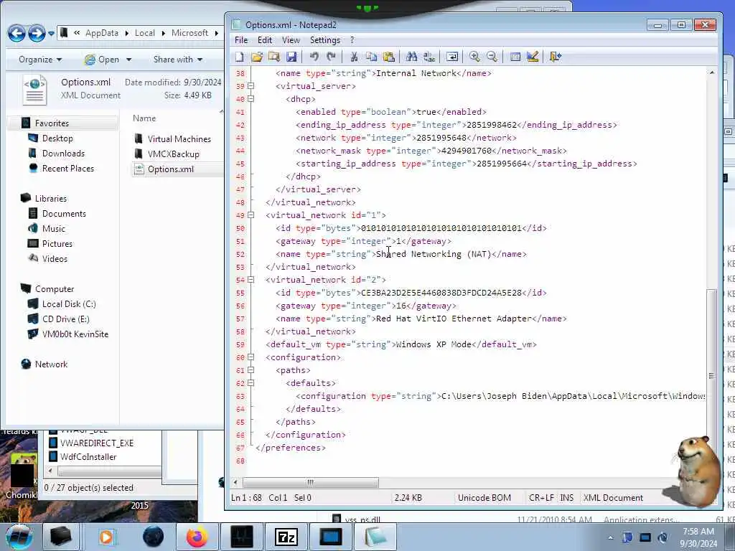The width and height of the screenshot is (735, 551).
Task: Open Local Disk (C:) in navigation pane
Action: pos(69,304)
